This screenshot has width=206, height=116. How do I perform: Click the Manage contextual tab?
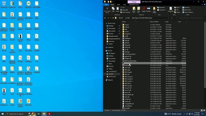tap(134, 2)
